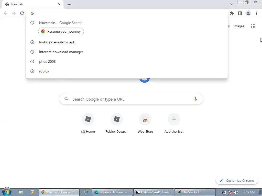The height and width of the screenshot is (196, 262).
Task: Open the Extensions puzzle-piece icon
Action: click(232, 13)
